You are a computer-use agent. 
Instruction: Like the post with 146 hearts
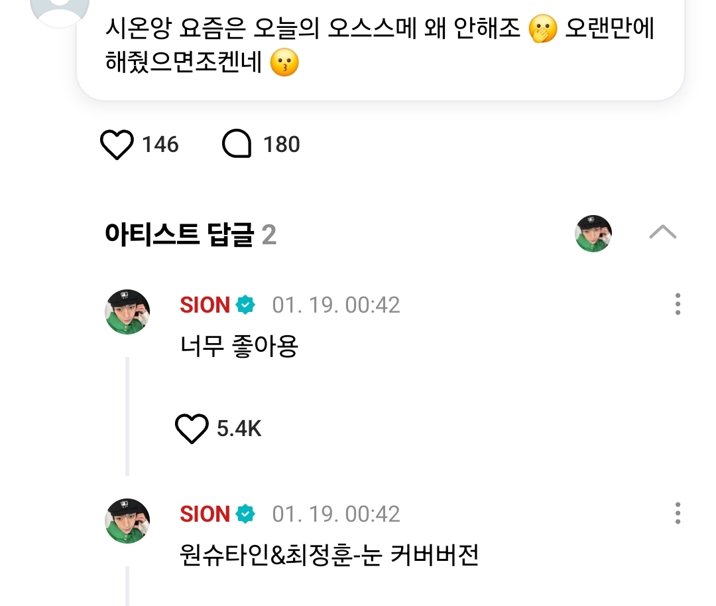[x=117, y=145]
